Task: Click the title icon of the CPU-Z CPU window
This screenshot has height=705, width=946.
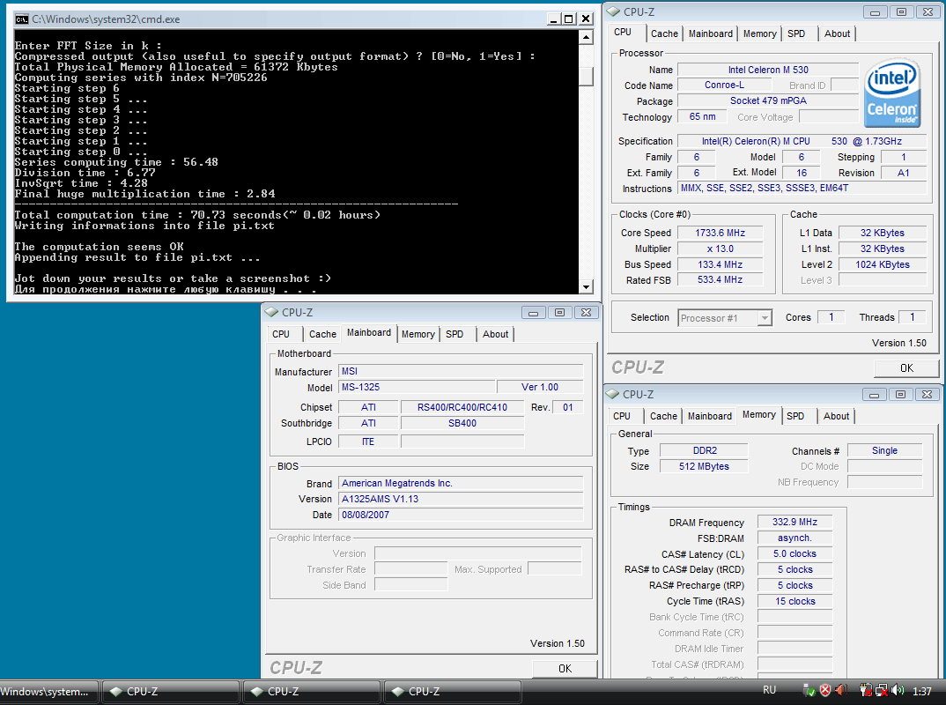Action: coord(614,11)
